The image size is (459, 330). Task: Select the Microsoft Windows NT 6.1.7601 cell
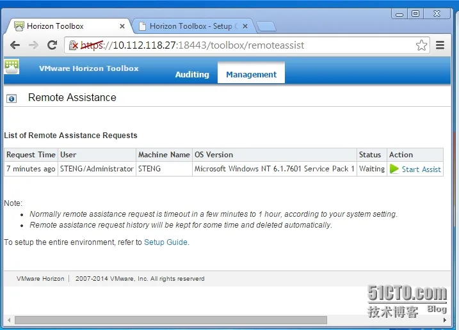274,169
